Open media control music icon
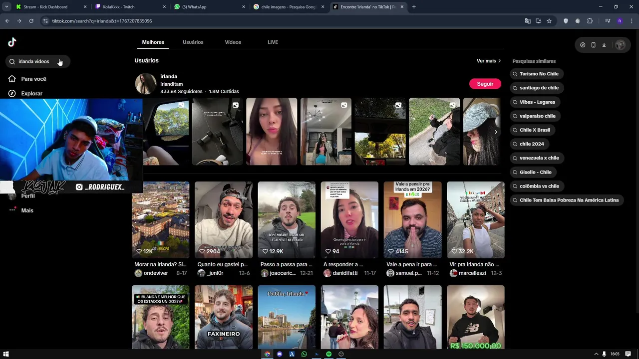Screen dimensions: 639x359 point(607,21)
